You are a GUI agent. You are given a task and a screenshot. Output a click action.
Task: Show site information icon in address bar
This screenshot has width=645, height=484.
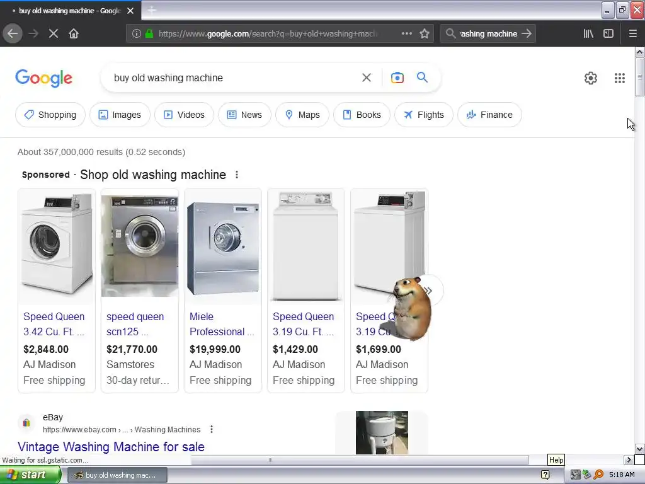pyautogui.click(x=137, y=34)
